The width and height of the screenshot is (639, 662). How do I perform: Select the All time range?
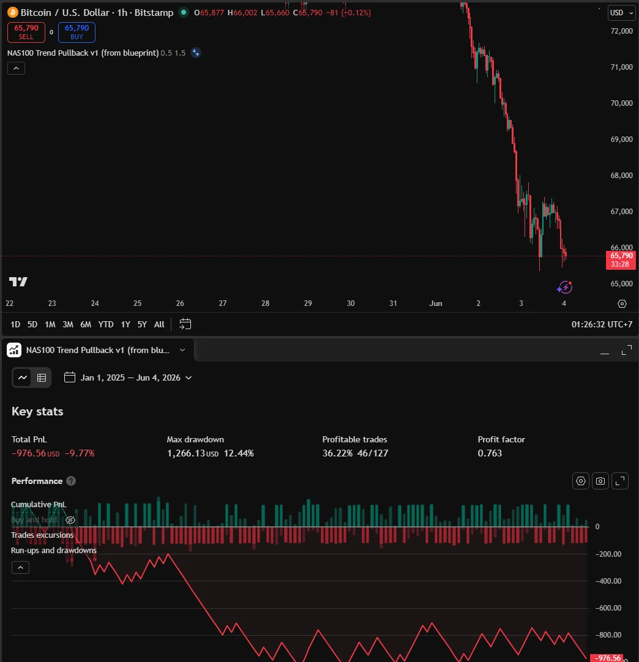(159, 324)
